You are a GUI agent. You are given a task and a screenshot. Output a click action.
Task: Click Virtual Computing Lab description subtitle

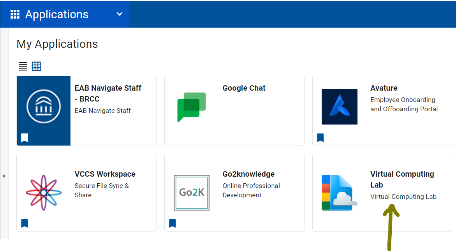pos(403,197)
